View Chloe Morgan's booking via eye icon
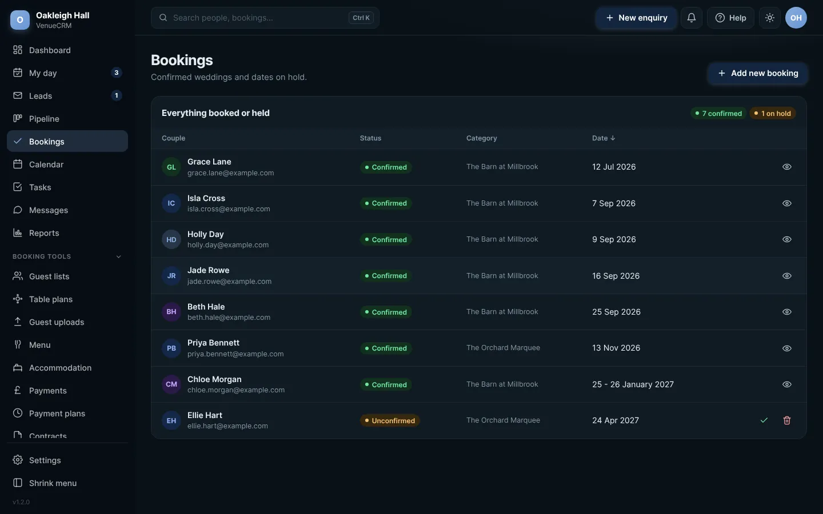823x514 pixels. point(787,384)
